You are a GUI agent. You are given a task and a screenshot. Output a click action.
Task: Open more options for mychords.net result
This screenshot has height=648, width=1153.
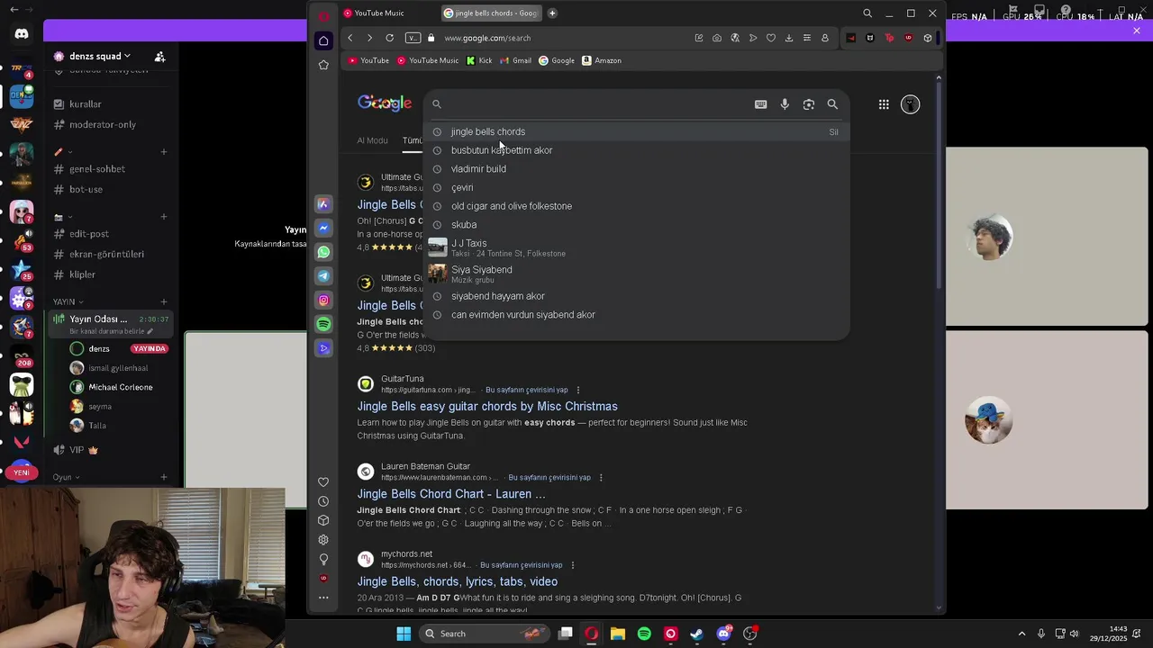(x=572, y=565)
